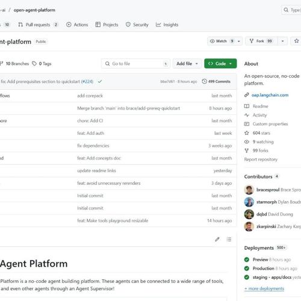Viewport: 301px width, 301px height.
Task: Open 'feat: Make tools playground resizable' commit
Action: tap(113, 220)
